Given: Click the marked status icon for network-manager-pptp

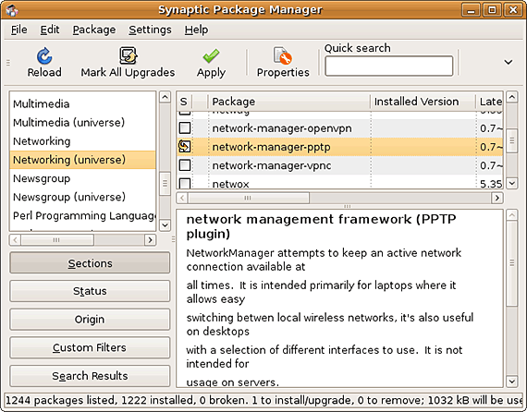Looking at the screenshot, I should coord(185,146).
